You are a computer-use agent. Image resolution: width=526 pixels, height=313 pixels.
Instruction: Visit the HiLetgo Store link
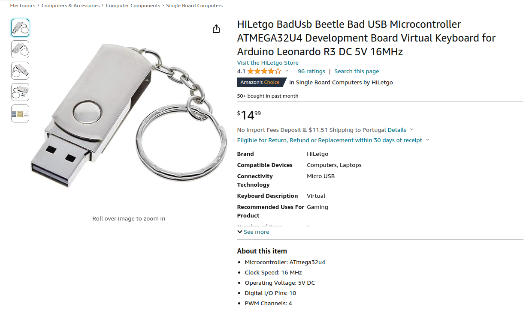268,63
